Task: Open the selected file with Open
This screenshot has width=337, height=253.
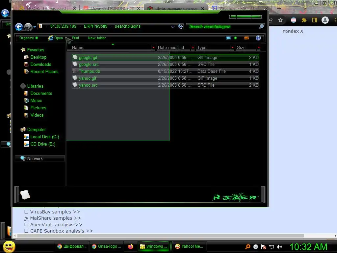Action: [55, 38]
